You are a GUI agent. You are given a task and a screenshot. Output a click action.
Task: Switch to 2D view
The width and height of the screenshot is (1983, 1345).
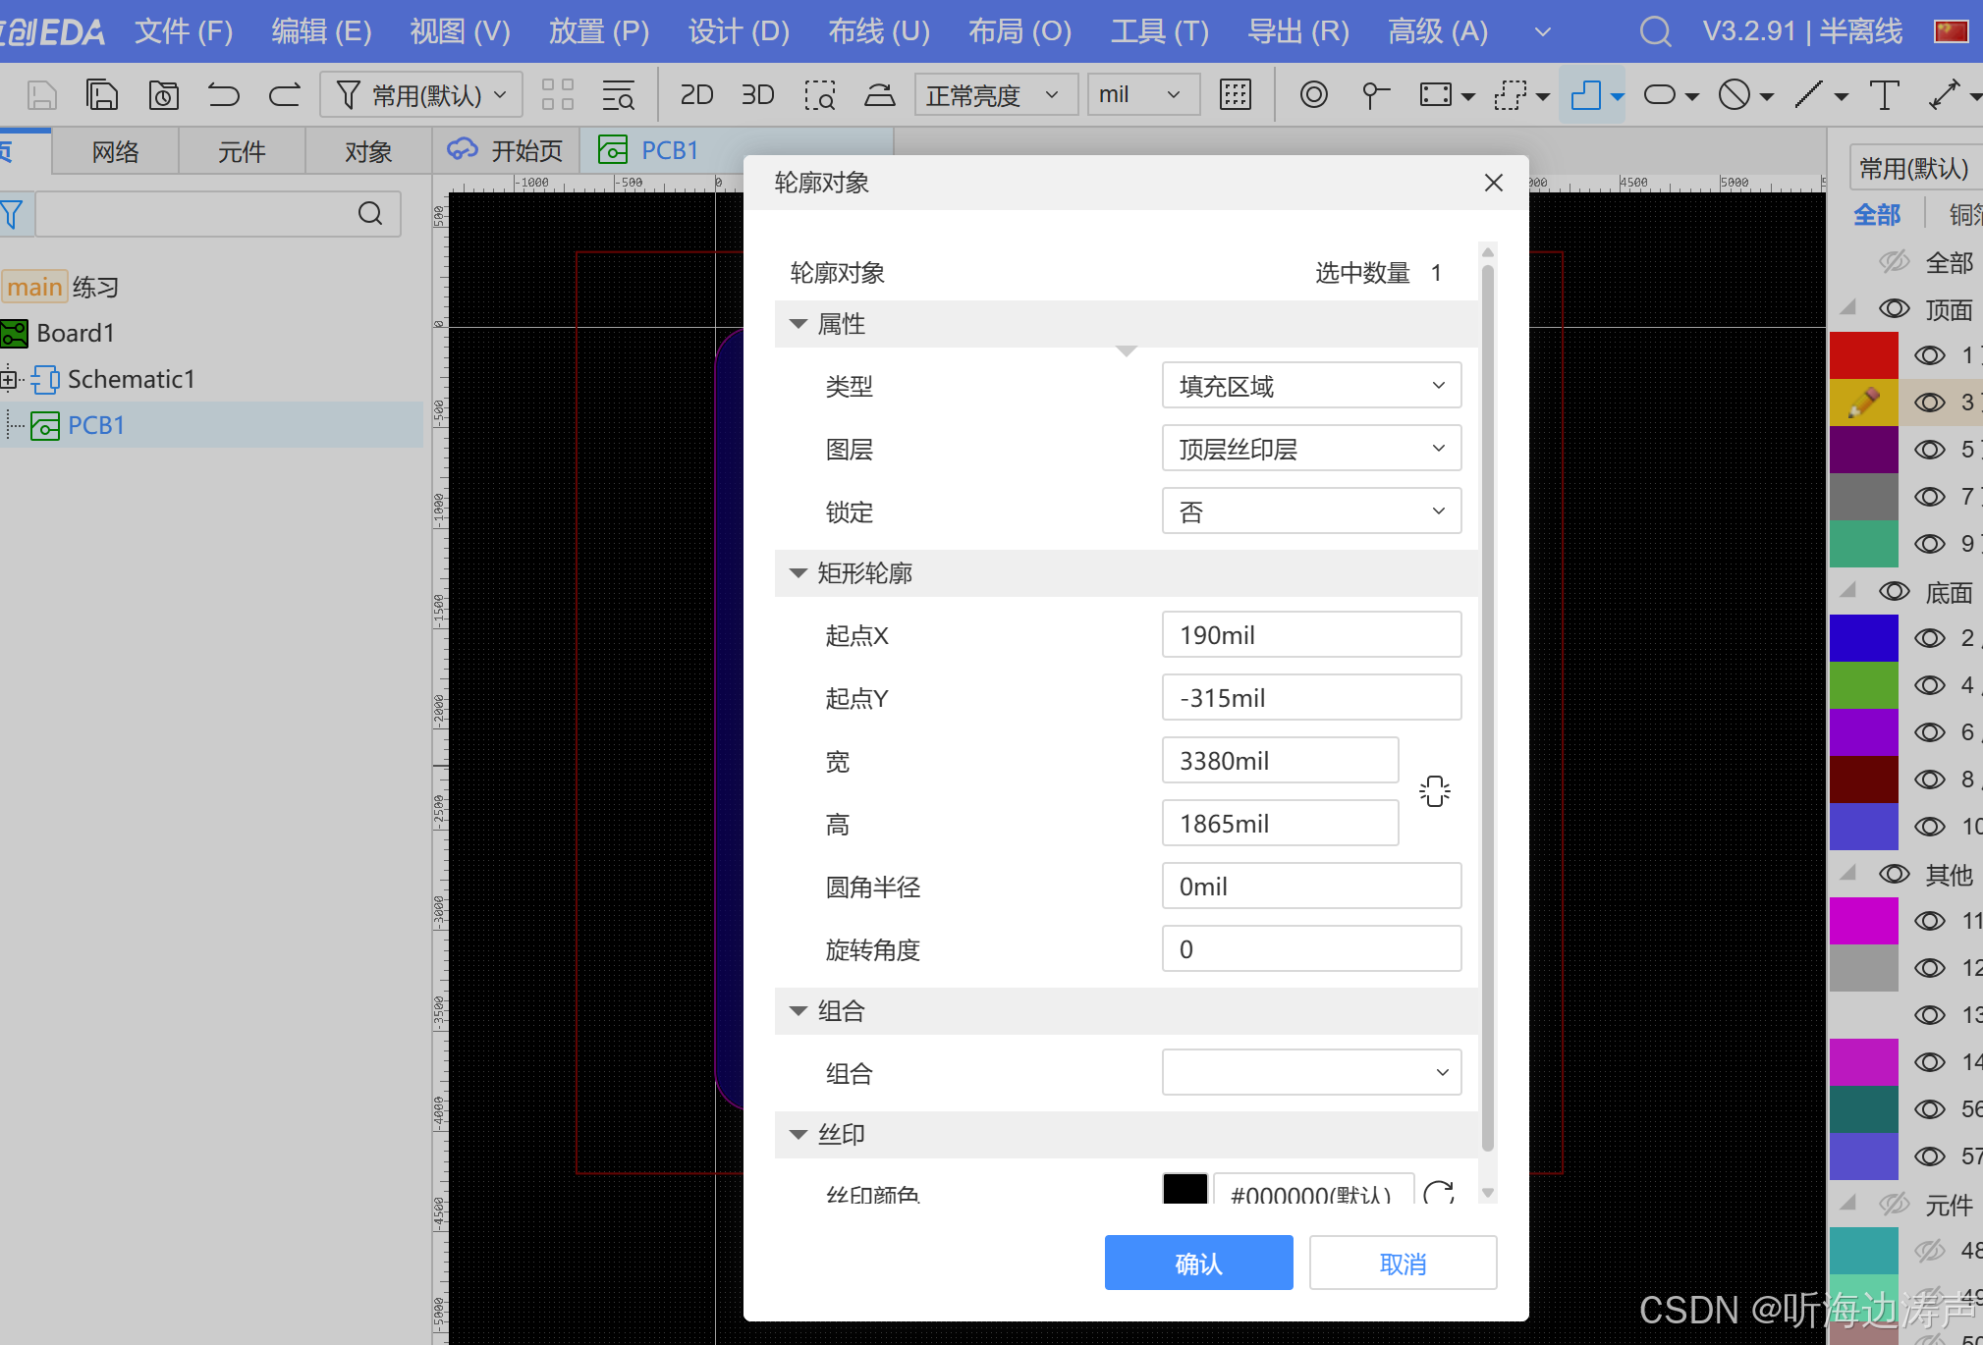click(696, 95)
